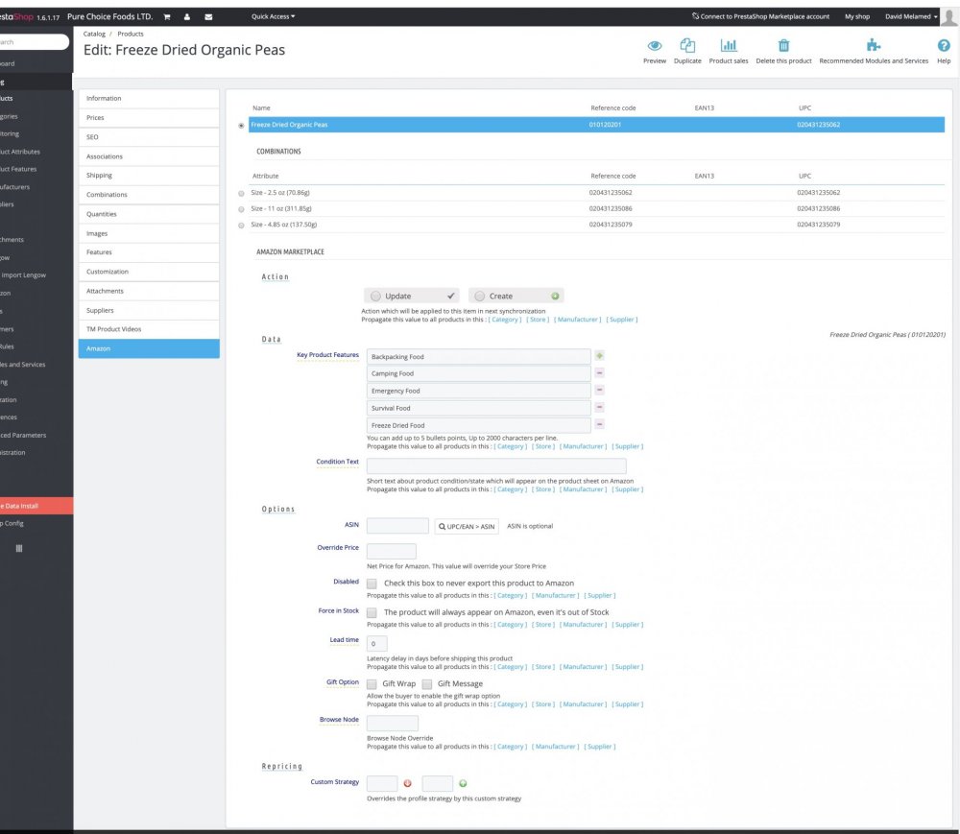The image size is (960, 834).
Task: Open the Data Install sidebar item
Action: (36, 506)
